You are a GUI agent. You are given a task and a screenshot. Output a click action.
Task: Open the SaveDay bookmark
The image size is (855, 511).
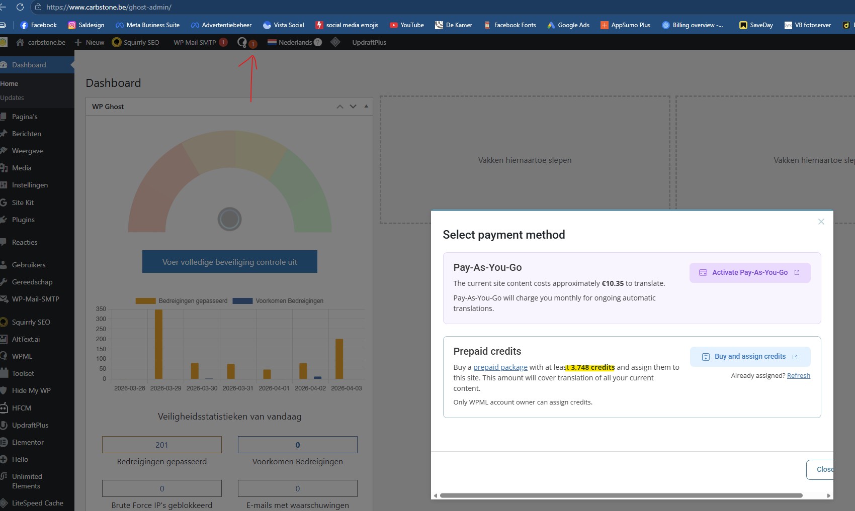point(756,25)
